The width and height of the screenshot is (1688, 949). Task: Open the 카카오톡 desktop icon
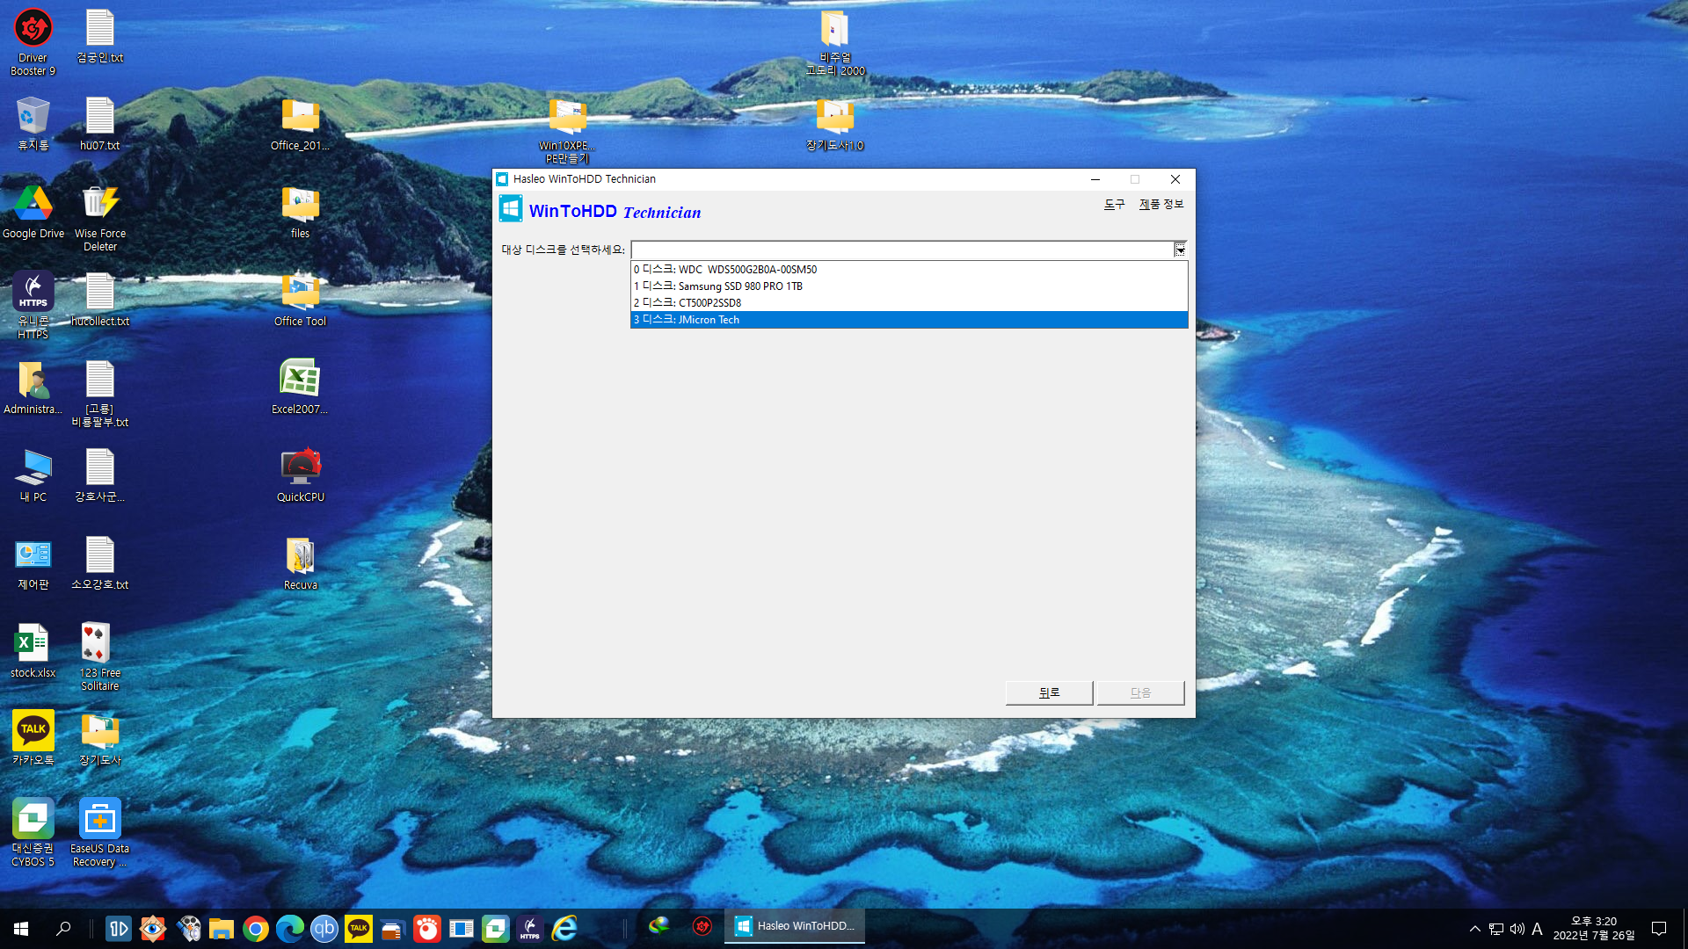click(x=33, y=738)
